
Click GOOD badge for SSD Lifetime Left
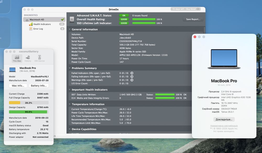tap(124, 23)
